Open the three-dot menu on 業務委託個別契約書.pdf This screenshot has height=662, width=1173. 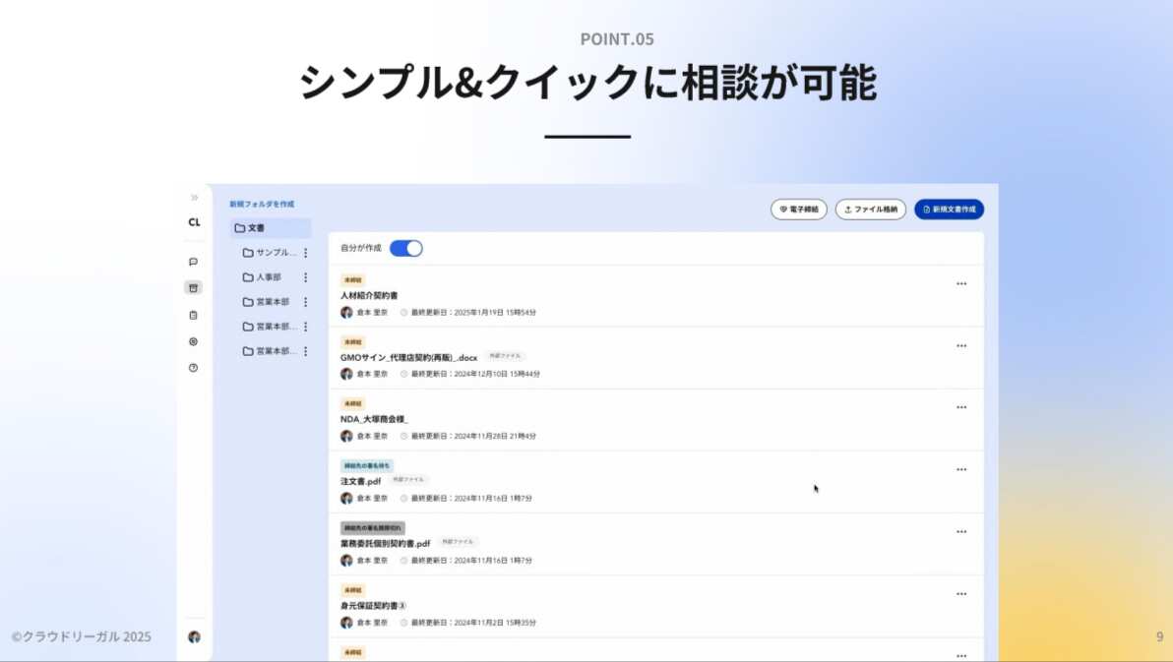(x=961, y=531)
